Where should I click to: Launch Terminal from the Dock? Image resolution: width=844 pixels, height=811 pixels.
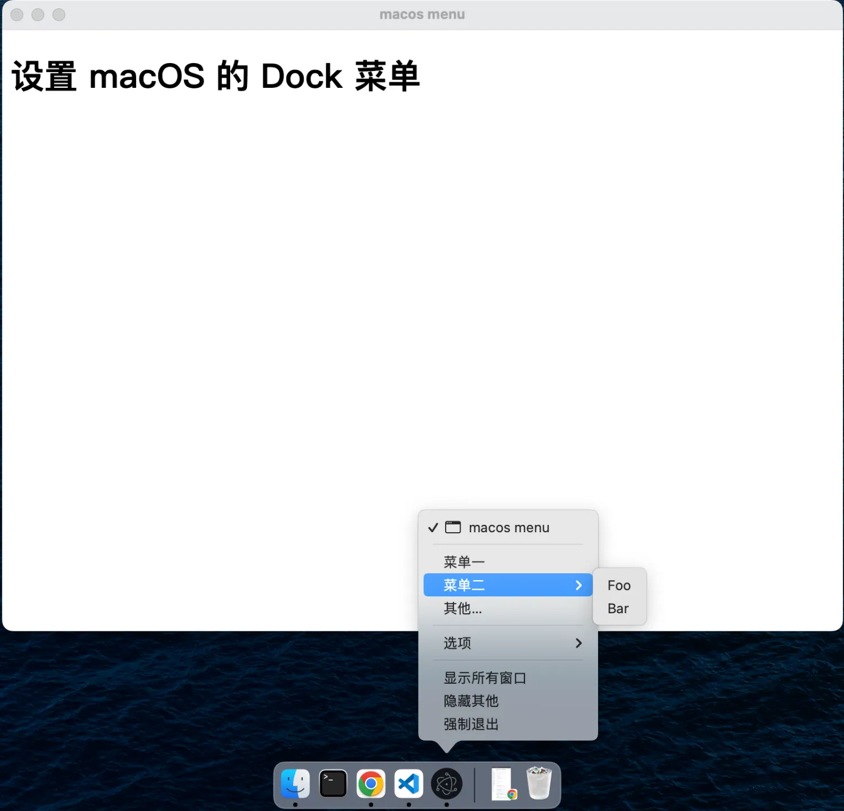[x=333, y=783]
